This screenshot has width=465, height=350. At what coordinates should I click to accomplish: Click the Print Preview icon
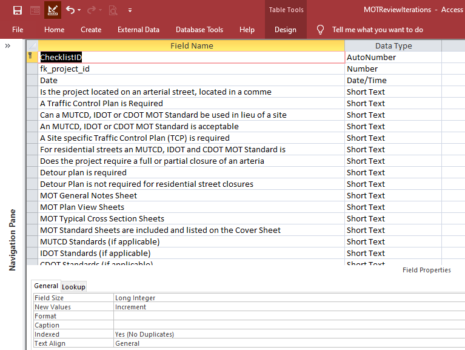point(113,10)
